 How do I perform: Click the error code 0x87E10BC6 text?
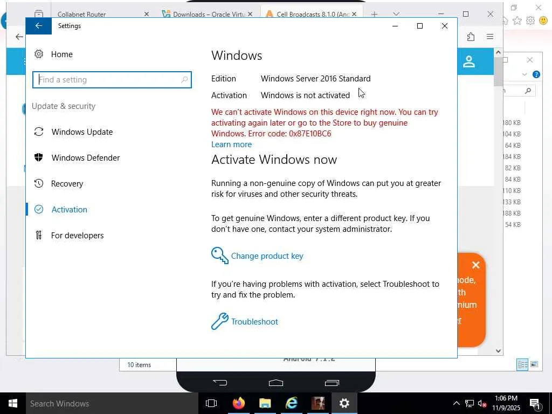(310, 134)
